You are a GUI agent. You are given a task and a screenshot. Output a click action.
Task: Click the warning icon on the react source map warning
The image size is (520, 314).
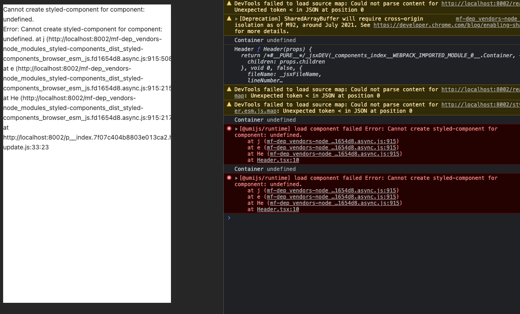230,89
